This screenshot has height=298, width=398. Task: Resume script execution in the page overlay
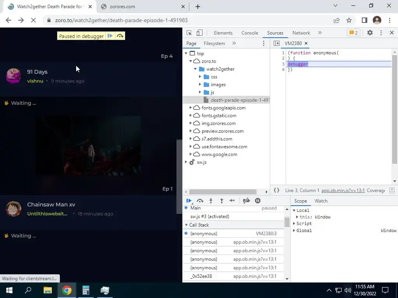[x=110, y=36]
